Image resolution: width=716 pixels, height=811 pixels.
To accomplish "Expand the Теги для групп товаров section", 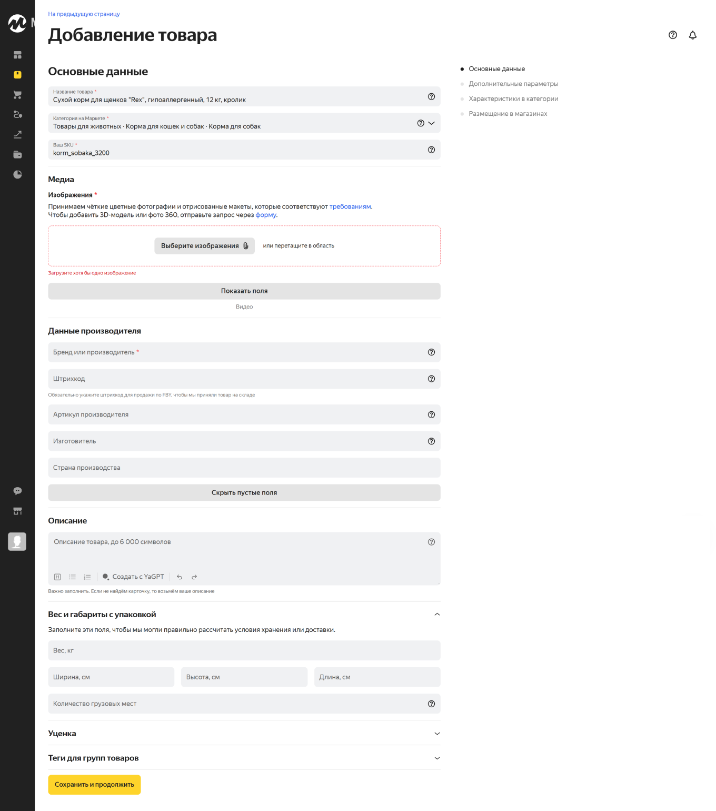I will click(x=436, y=758).
